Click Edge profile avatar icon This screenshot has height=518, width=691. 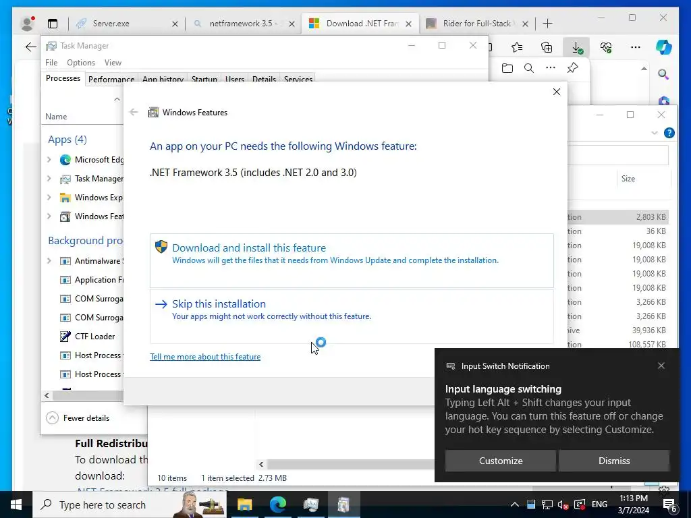pos(27,24)
